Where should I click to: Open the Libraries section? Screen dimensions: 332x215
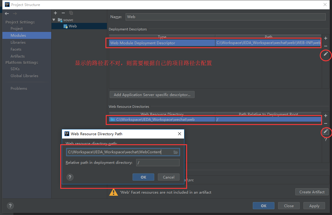coord(18,42)
